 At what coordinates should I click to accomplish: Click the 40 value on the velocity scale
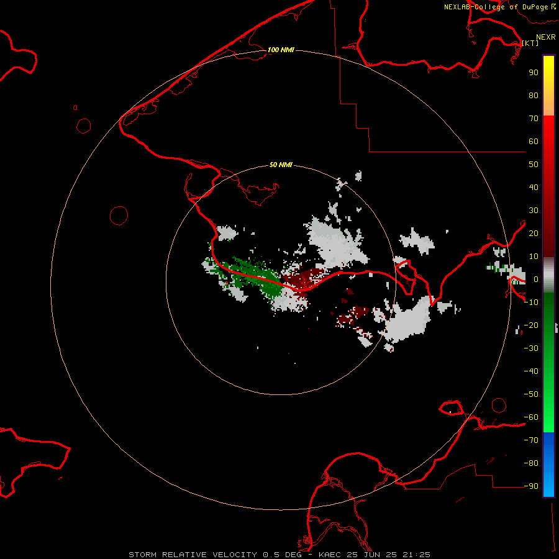point(534,188)
